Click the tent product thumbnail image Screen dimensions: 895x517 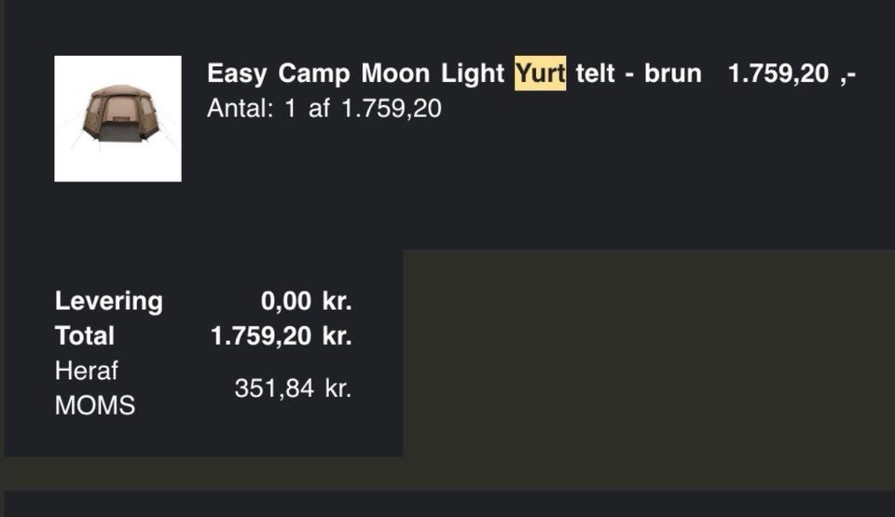click(117, 118)
